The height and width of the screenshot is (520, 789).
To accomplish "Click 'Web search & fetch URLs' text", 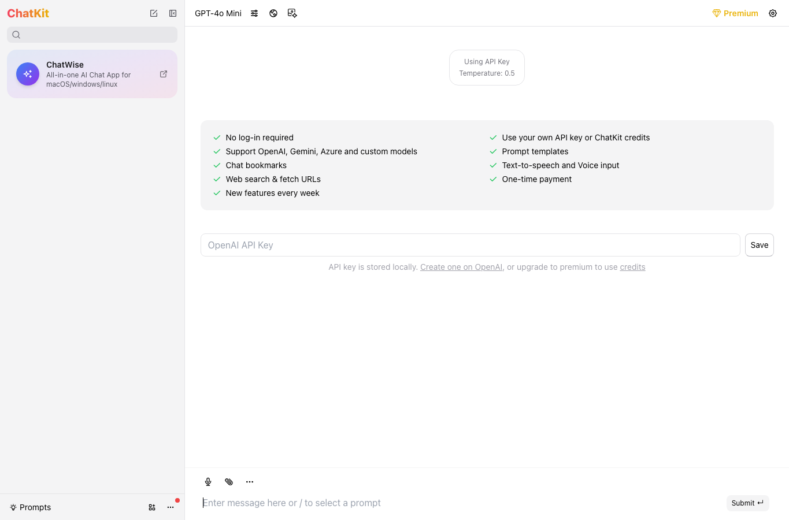I will (273, 179).
